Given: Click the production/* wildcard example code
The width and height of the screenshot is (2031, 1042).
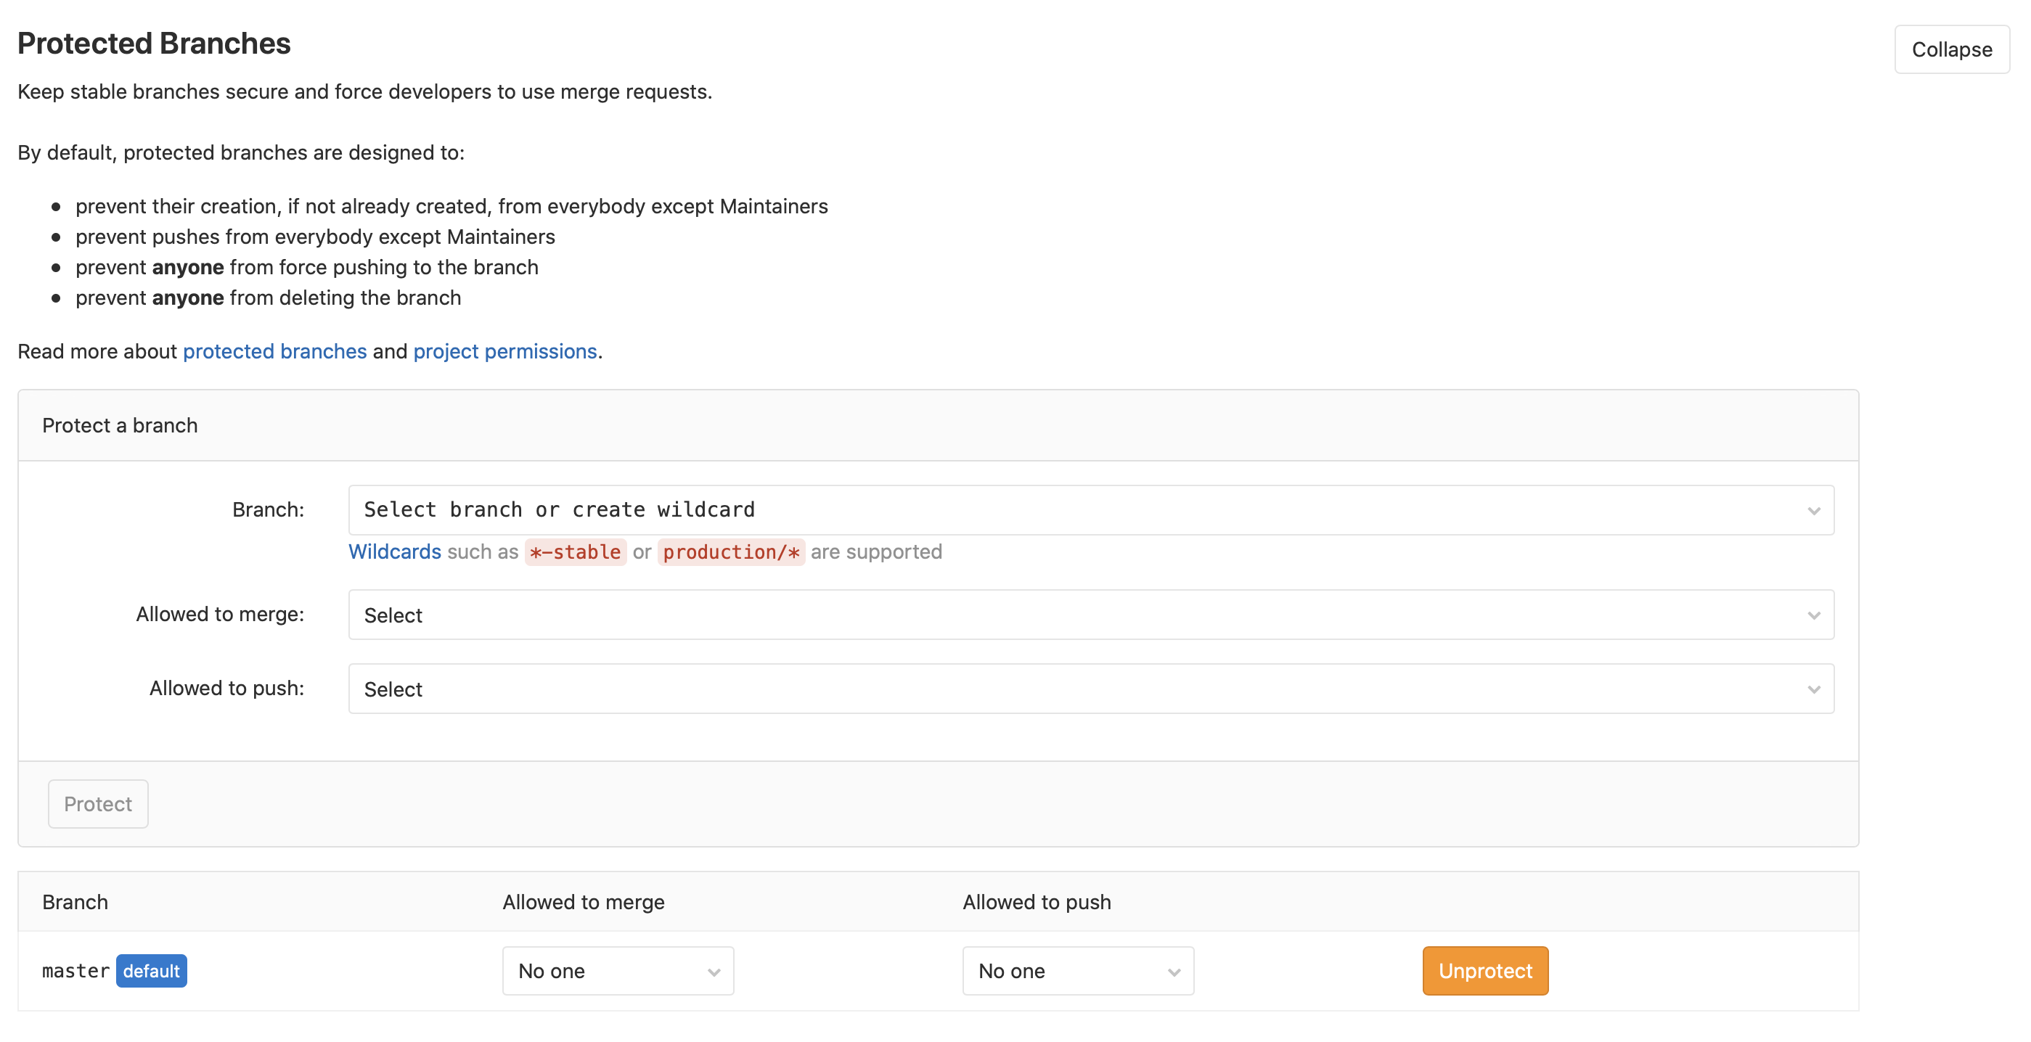Looking at the screenshot, I should pos(731,551).
